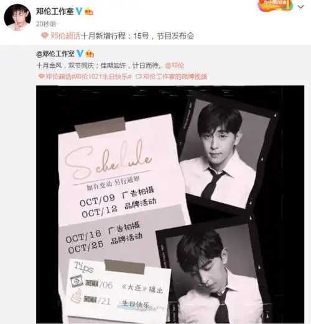
Task: Open the Schedule poster image
Action: point(170,204)
